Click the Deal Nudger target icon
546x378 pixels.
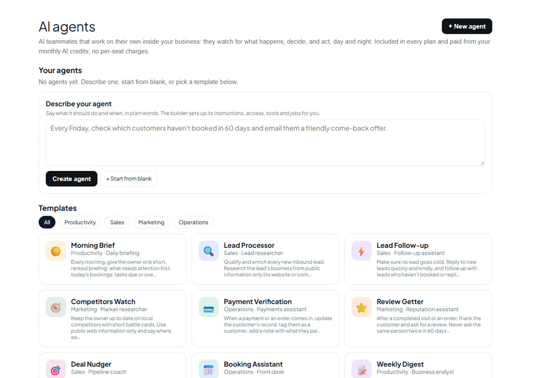coord(56,369)
